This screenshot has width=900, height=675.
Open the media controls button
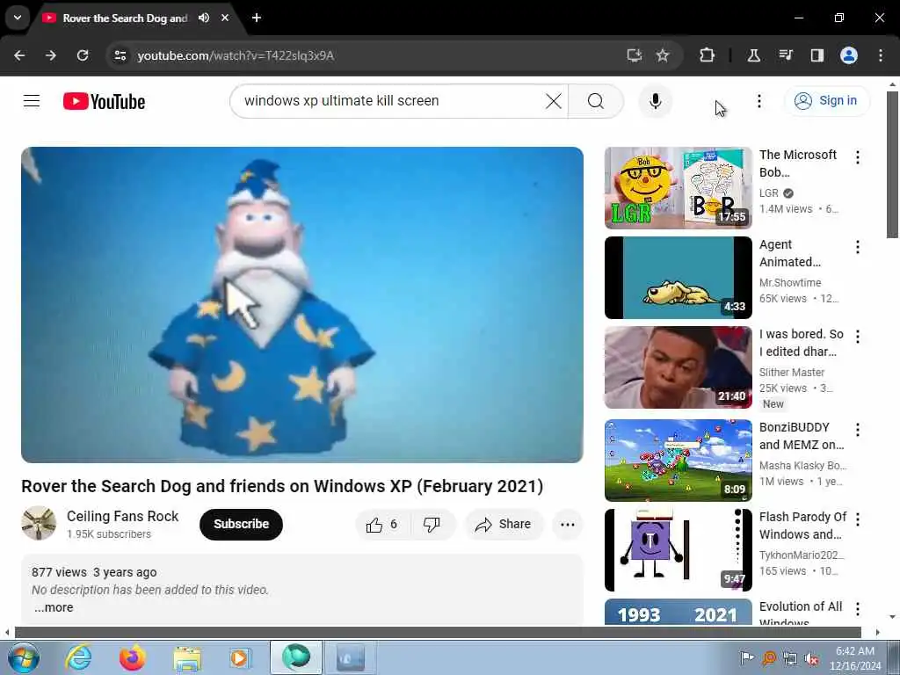785,55
